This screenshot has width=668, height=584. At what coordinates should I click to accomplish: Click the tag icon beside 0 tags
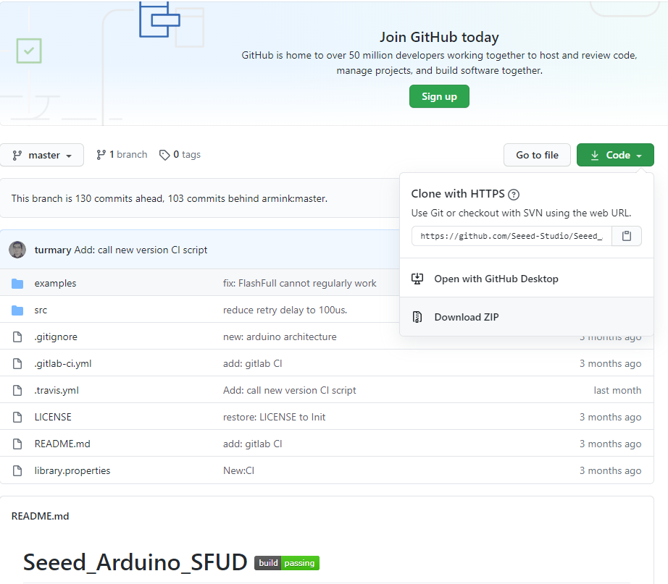(x=164, y=155)
